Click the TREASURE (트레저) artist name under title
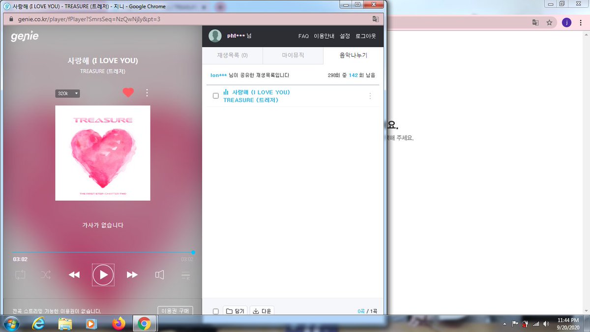This screenshot has height=332, width=590. [103, 71]
